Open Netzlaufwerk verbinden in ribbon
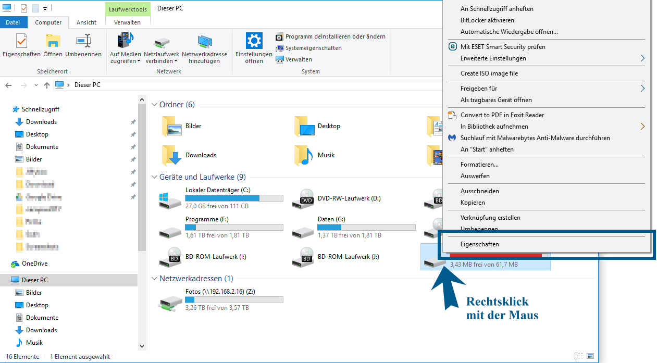657x363 pixels. (162, 48)
